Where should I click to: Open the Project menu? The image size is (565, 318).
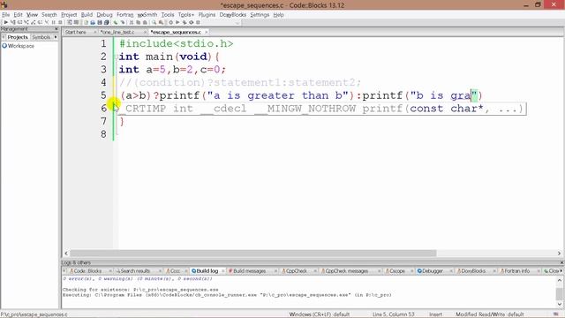[69, 15]
